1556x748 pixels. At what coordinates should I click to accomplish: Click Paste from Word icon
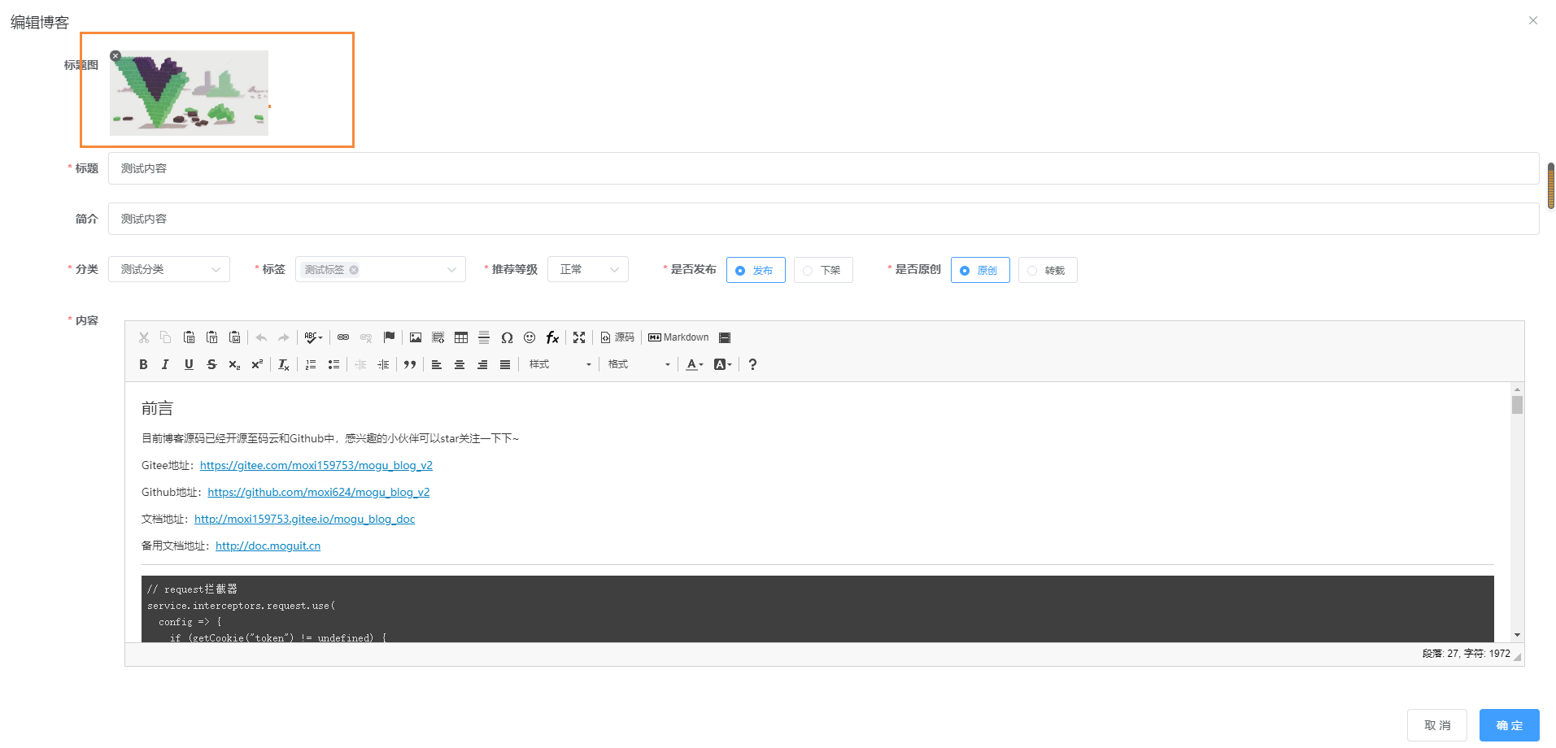[234, 337]
